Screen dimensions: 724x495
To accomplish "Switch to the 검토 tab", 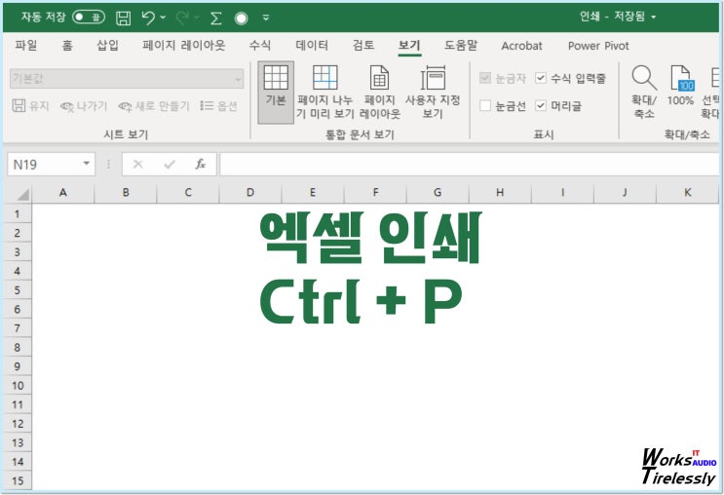I will click(x=363, y=45).
